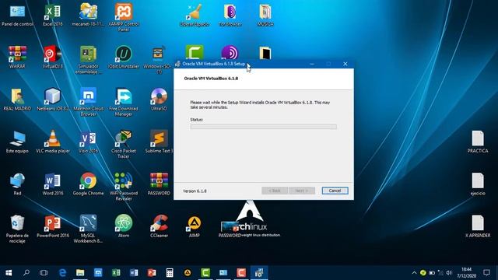Select the UltraISO desktop icon
This screenshot has height=280, width=498.
click(x=159, y=100)
